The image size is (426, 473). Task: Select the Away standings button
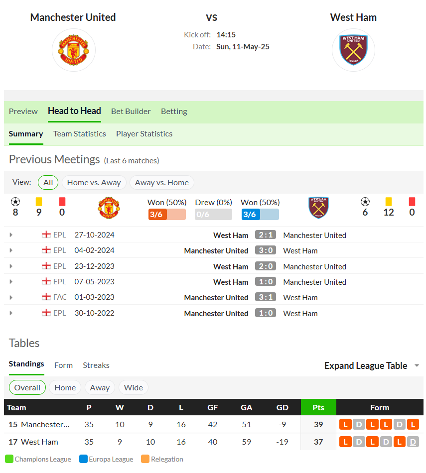[x=100, y=388]
